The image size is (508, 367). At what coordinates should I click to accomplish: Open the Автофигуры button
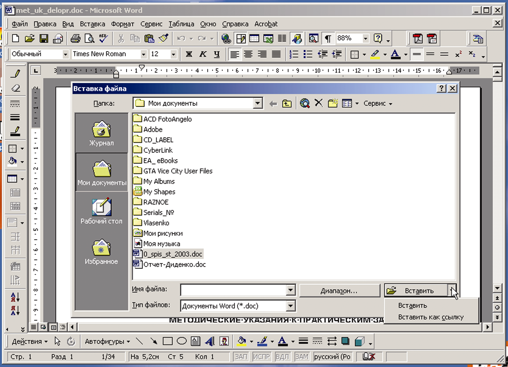pyautogui.click(x=107, y=341)
